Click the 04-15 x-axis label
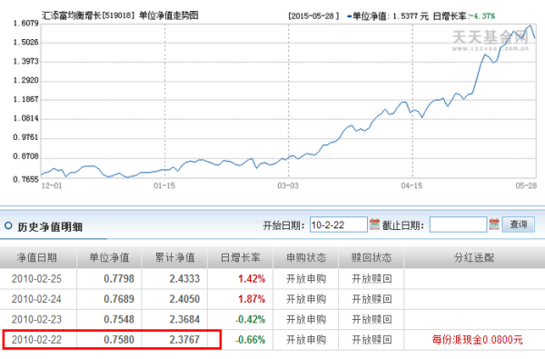 [411, 185]
